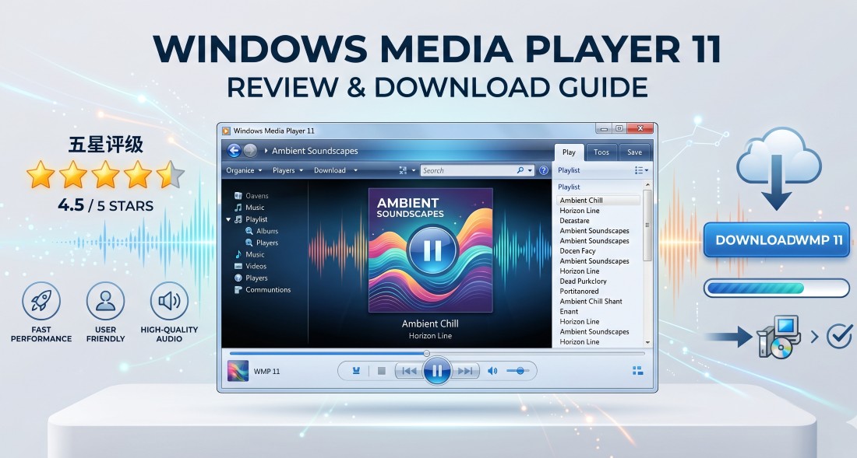Click the User Friendly person icon
The height and width of the screenshot is (458, 857).
(105, 300)
